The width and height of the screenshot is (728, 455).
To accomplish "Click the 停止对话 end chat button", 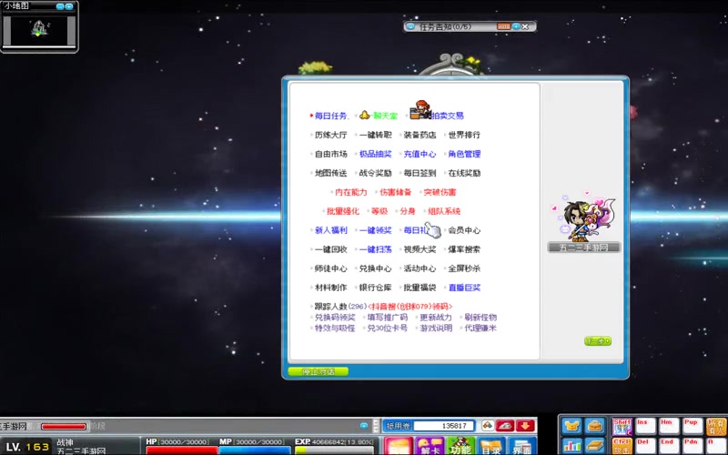I will point(318,372).
